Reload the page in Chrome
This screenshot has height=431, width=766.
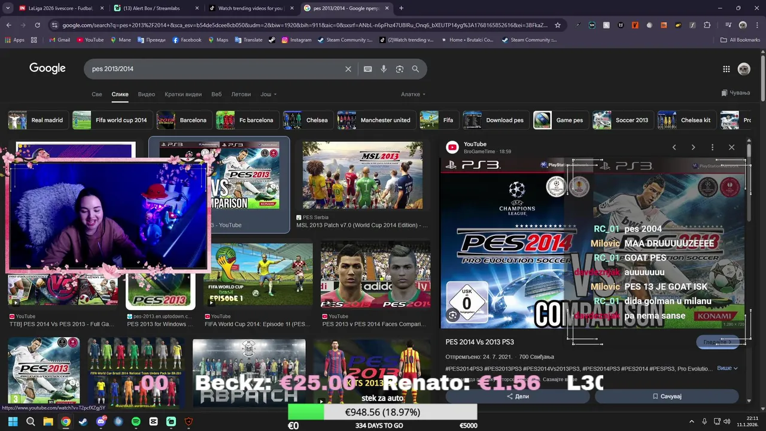(38, 25)
